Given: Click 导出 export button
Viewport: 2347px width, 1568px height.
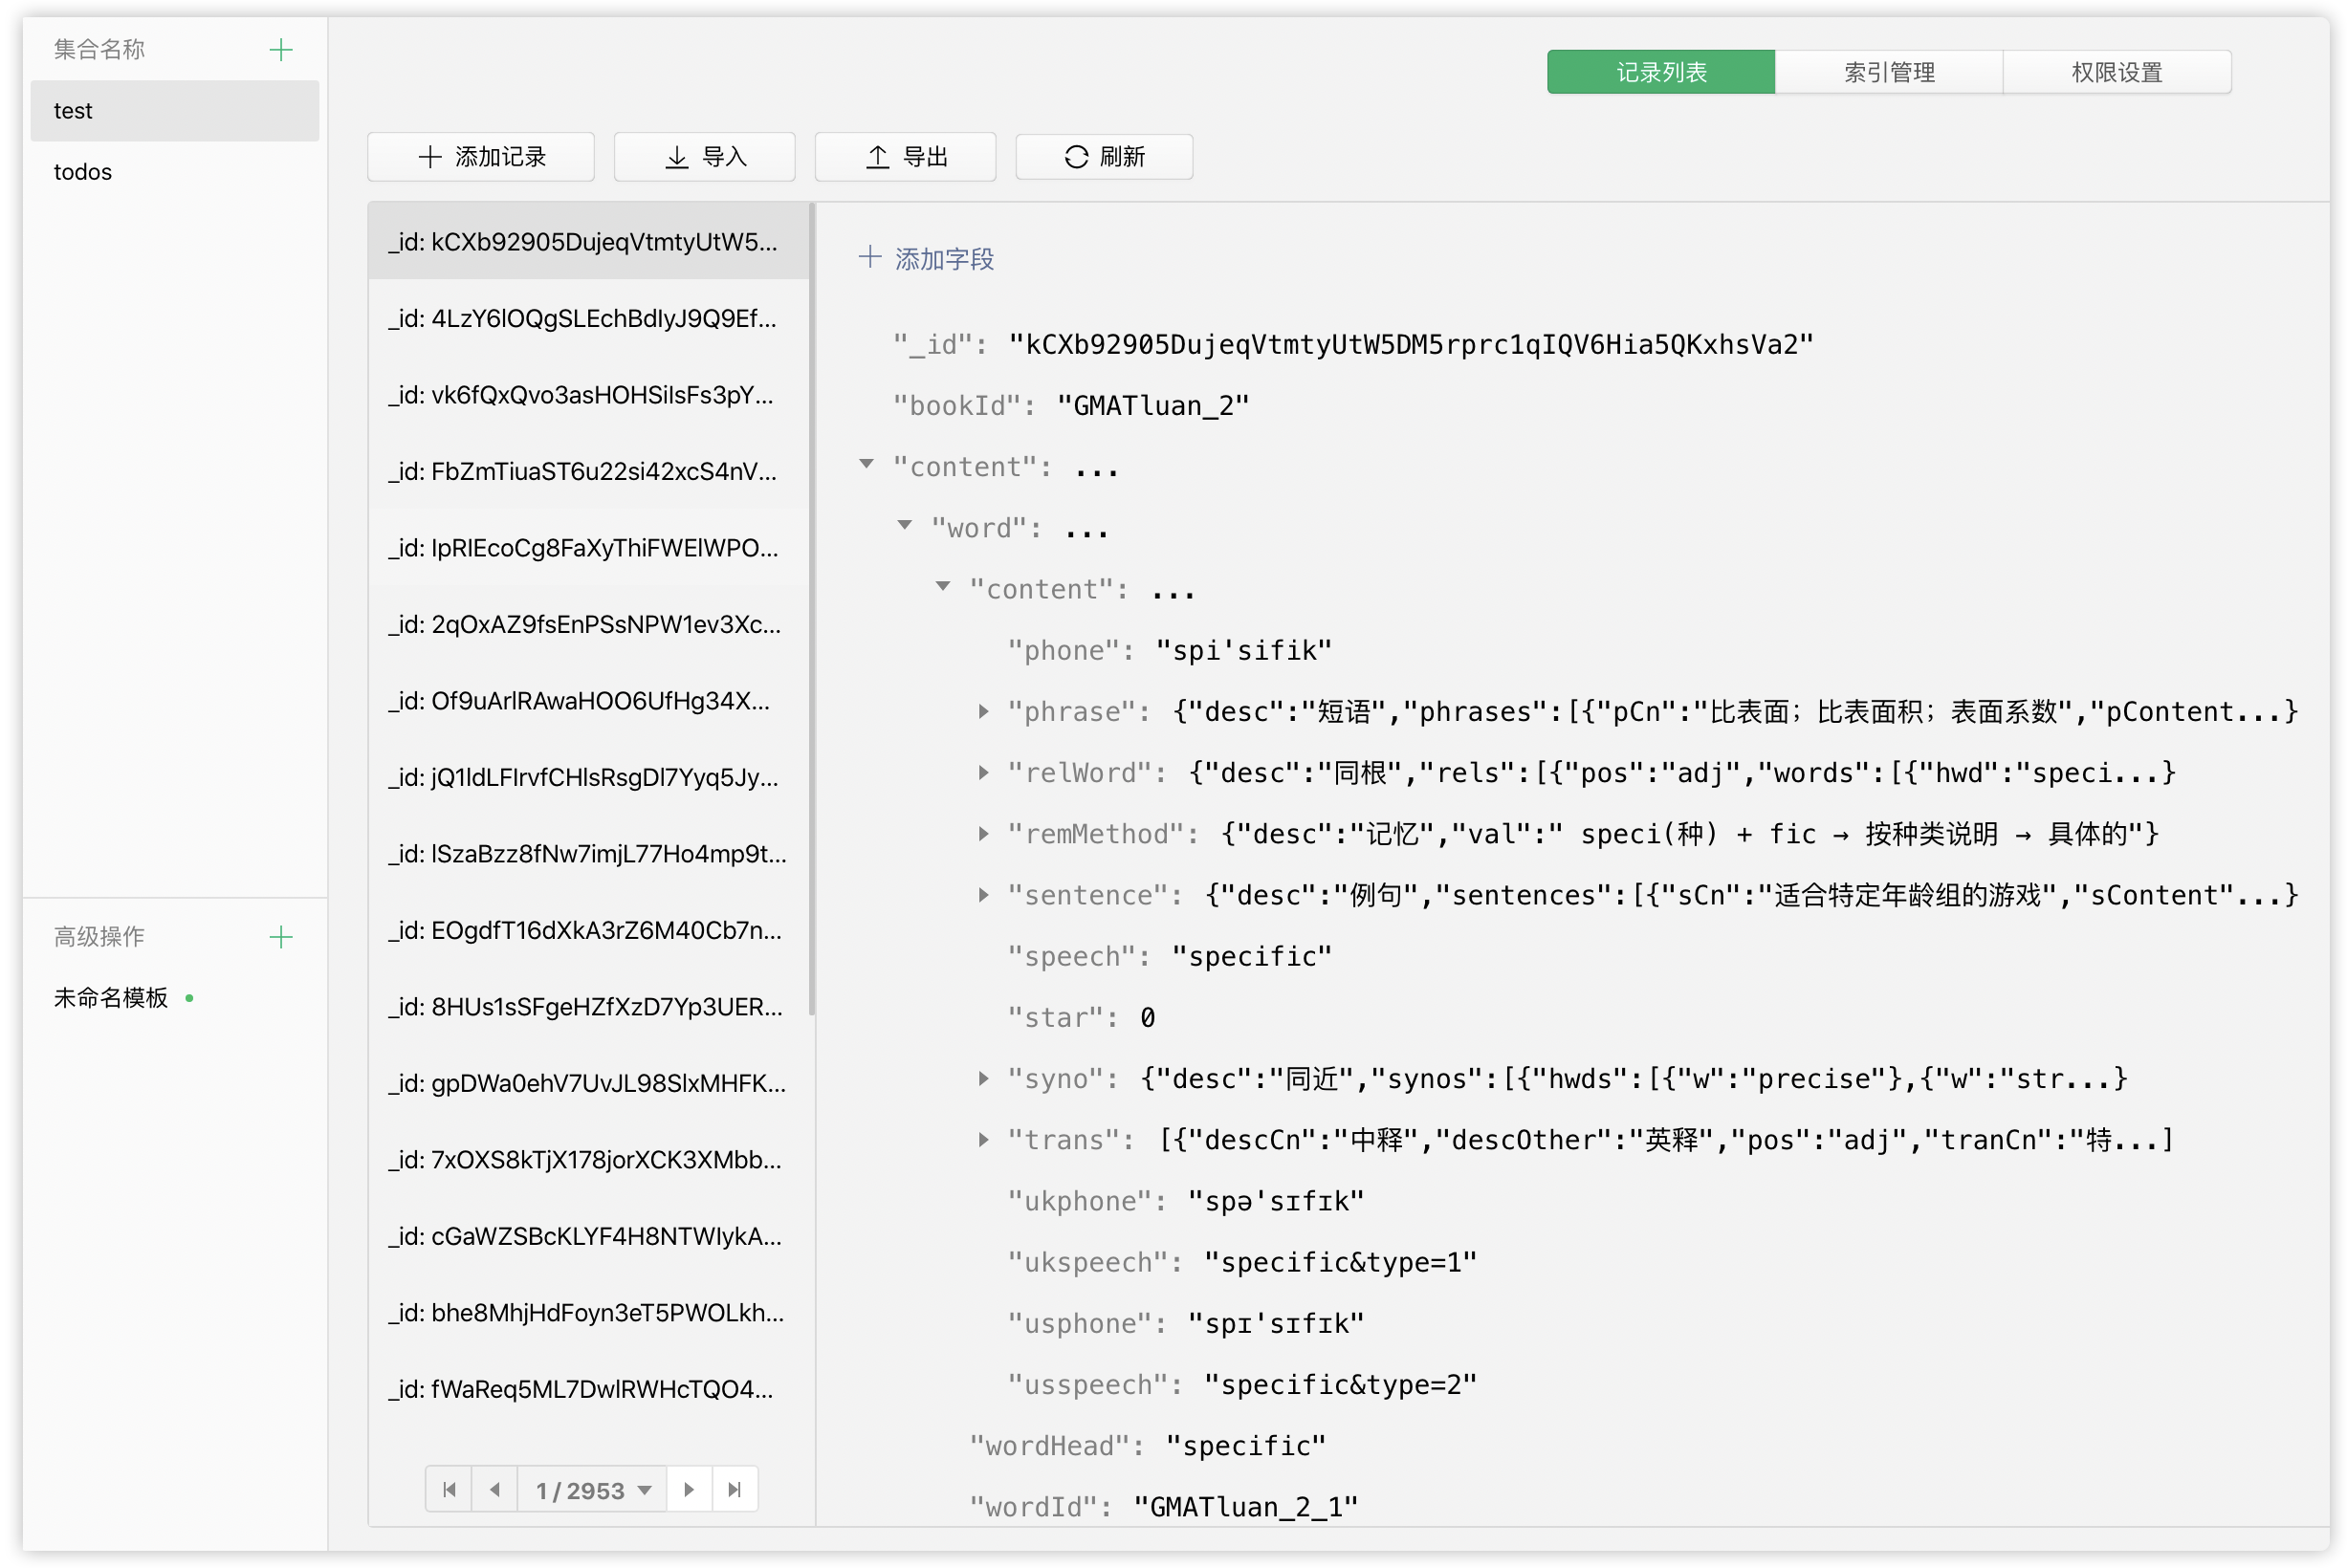Looking at the screenshot, I should coord(905,157).
